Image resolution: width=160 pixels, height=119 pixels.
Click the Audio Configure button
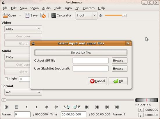17,65
